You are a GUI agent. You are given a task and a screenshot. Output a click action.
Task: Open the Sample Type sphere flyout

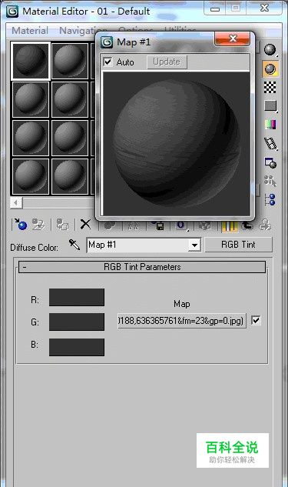coord(270,50)
